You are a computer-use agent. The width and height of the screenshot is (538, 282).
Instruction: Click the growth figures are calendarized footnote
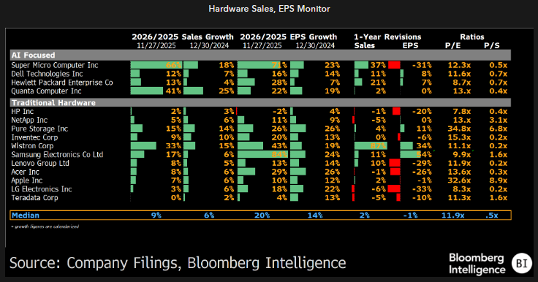45,226
